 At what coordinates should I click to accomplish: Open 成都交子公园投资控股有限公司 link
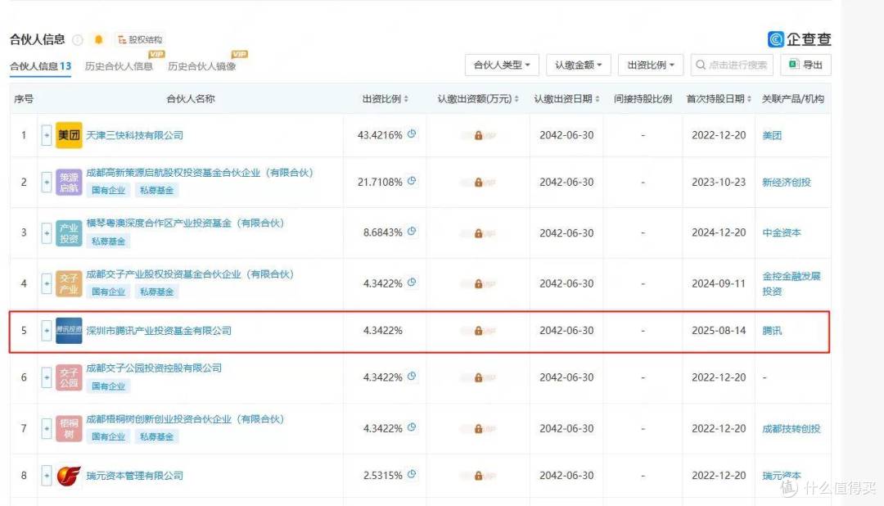154,368
